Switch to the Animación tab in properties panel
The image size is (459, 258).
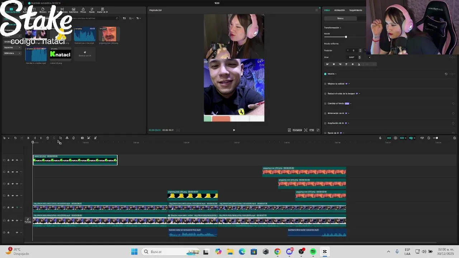point(339,10)
